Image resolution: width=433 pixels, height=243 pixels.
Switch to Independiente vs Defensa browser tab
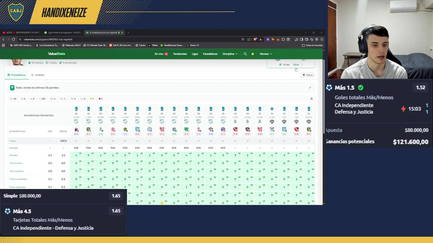[21, 32]
